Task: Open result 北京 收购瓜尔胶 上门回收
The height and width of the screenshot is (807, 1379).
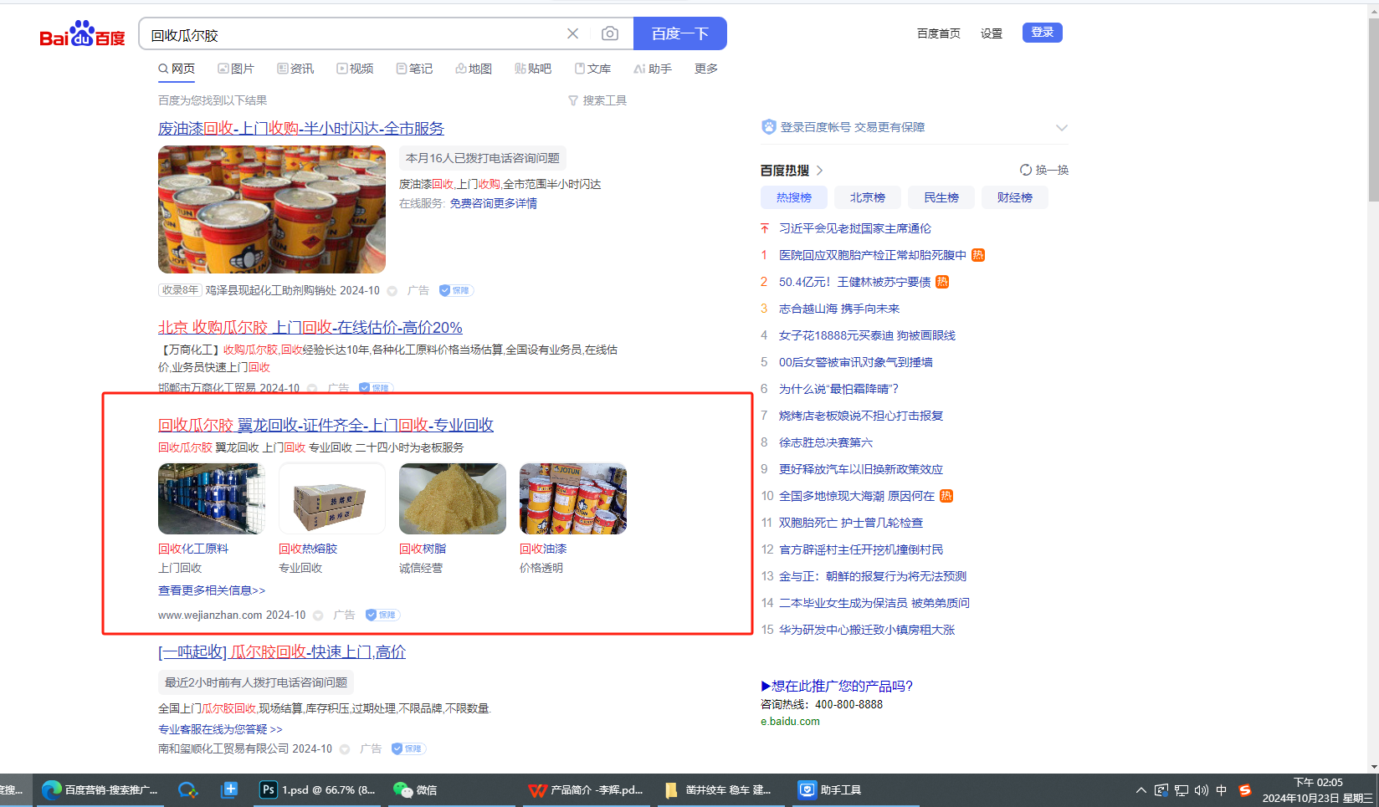Action: [x=310, y=327]
